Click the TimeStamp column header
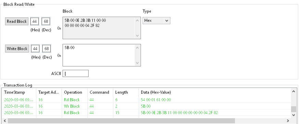Image resolution: width=302 pixels, height=124 pixels. pyautogui.click(x=19, y=92)
